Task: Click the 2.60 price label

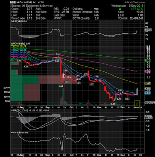Action: coord(65,71)
